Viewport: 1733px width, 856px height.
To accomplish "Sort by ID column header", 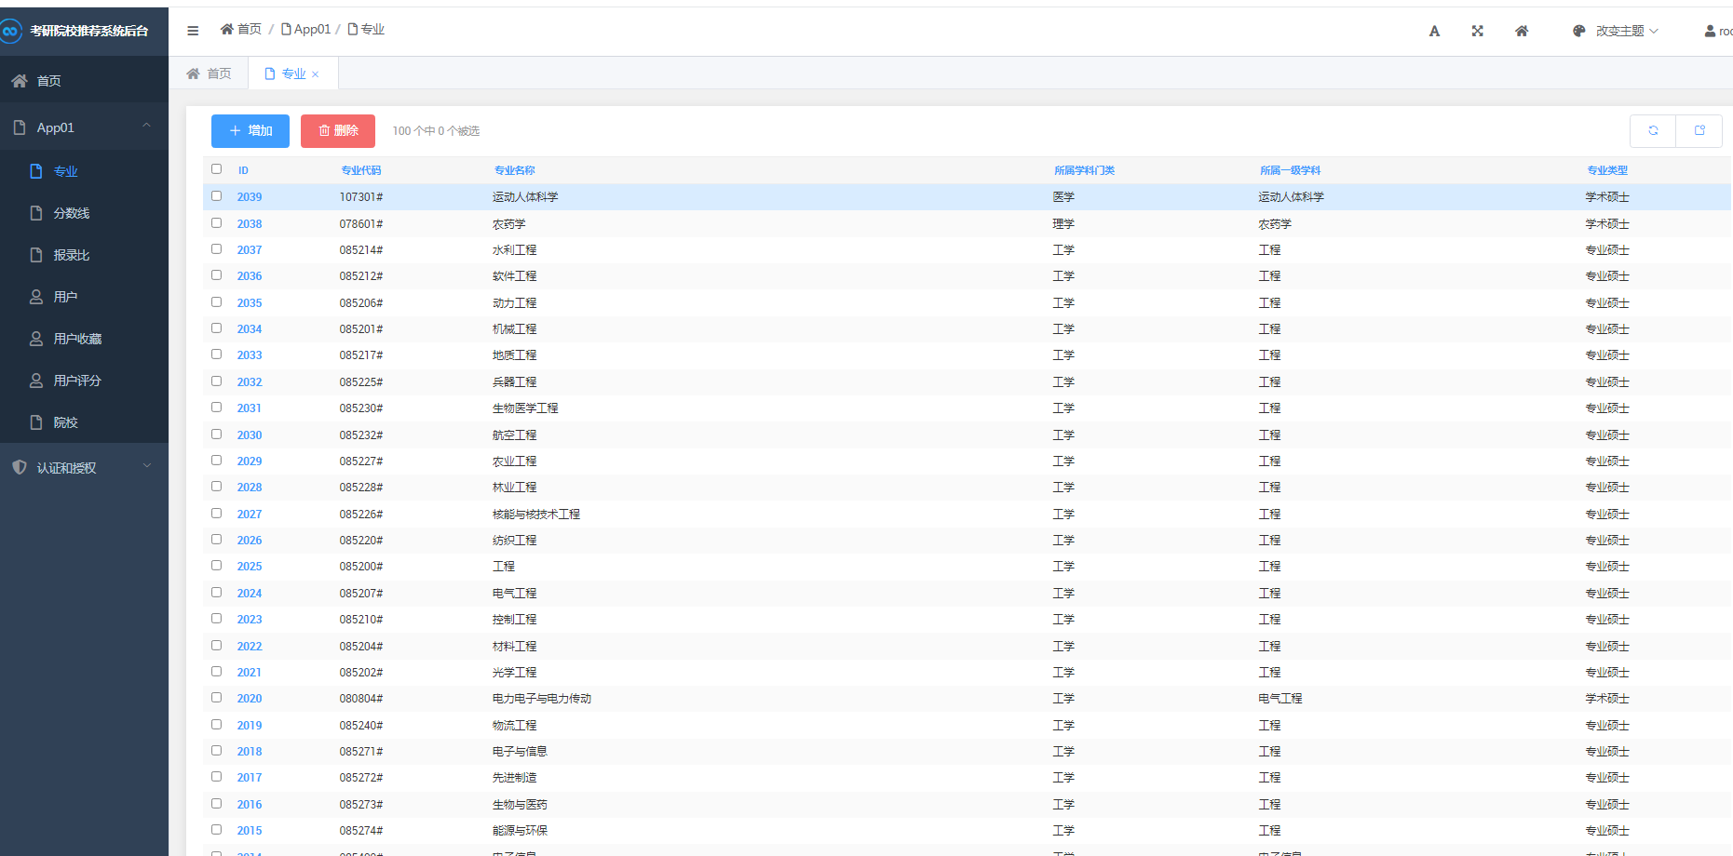I will pyautogui.click(x=243, y=170).
